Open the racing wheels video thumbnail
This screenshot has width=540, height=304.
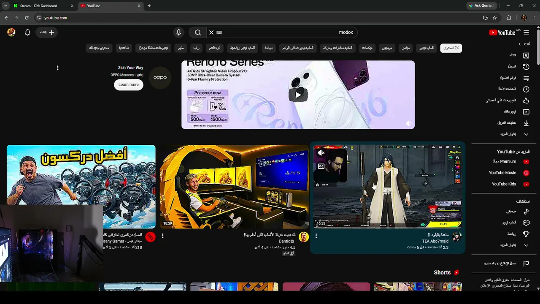tap(81, 187)
